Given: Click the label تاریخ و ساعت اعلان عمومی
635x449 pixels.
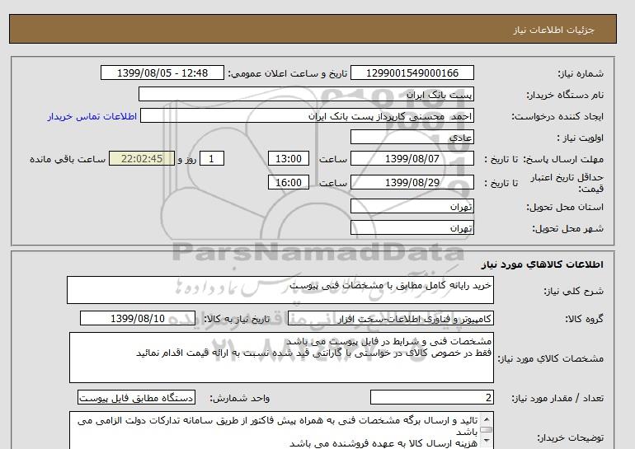Looking at the screenshot, I should [x=288, y=73].
